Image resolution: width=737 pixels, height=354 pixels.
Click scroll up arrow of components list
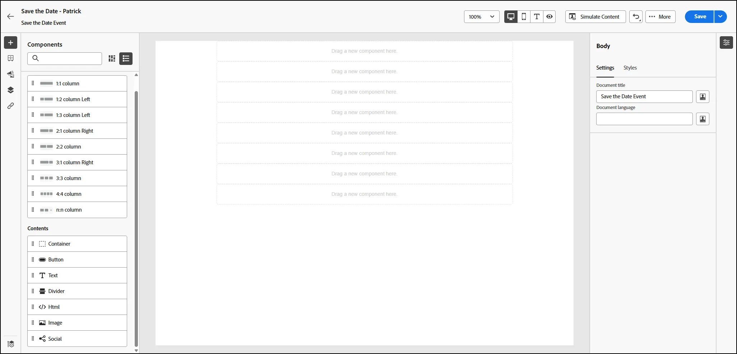pos(136,75)
